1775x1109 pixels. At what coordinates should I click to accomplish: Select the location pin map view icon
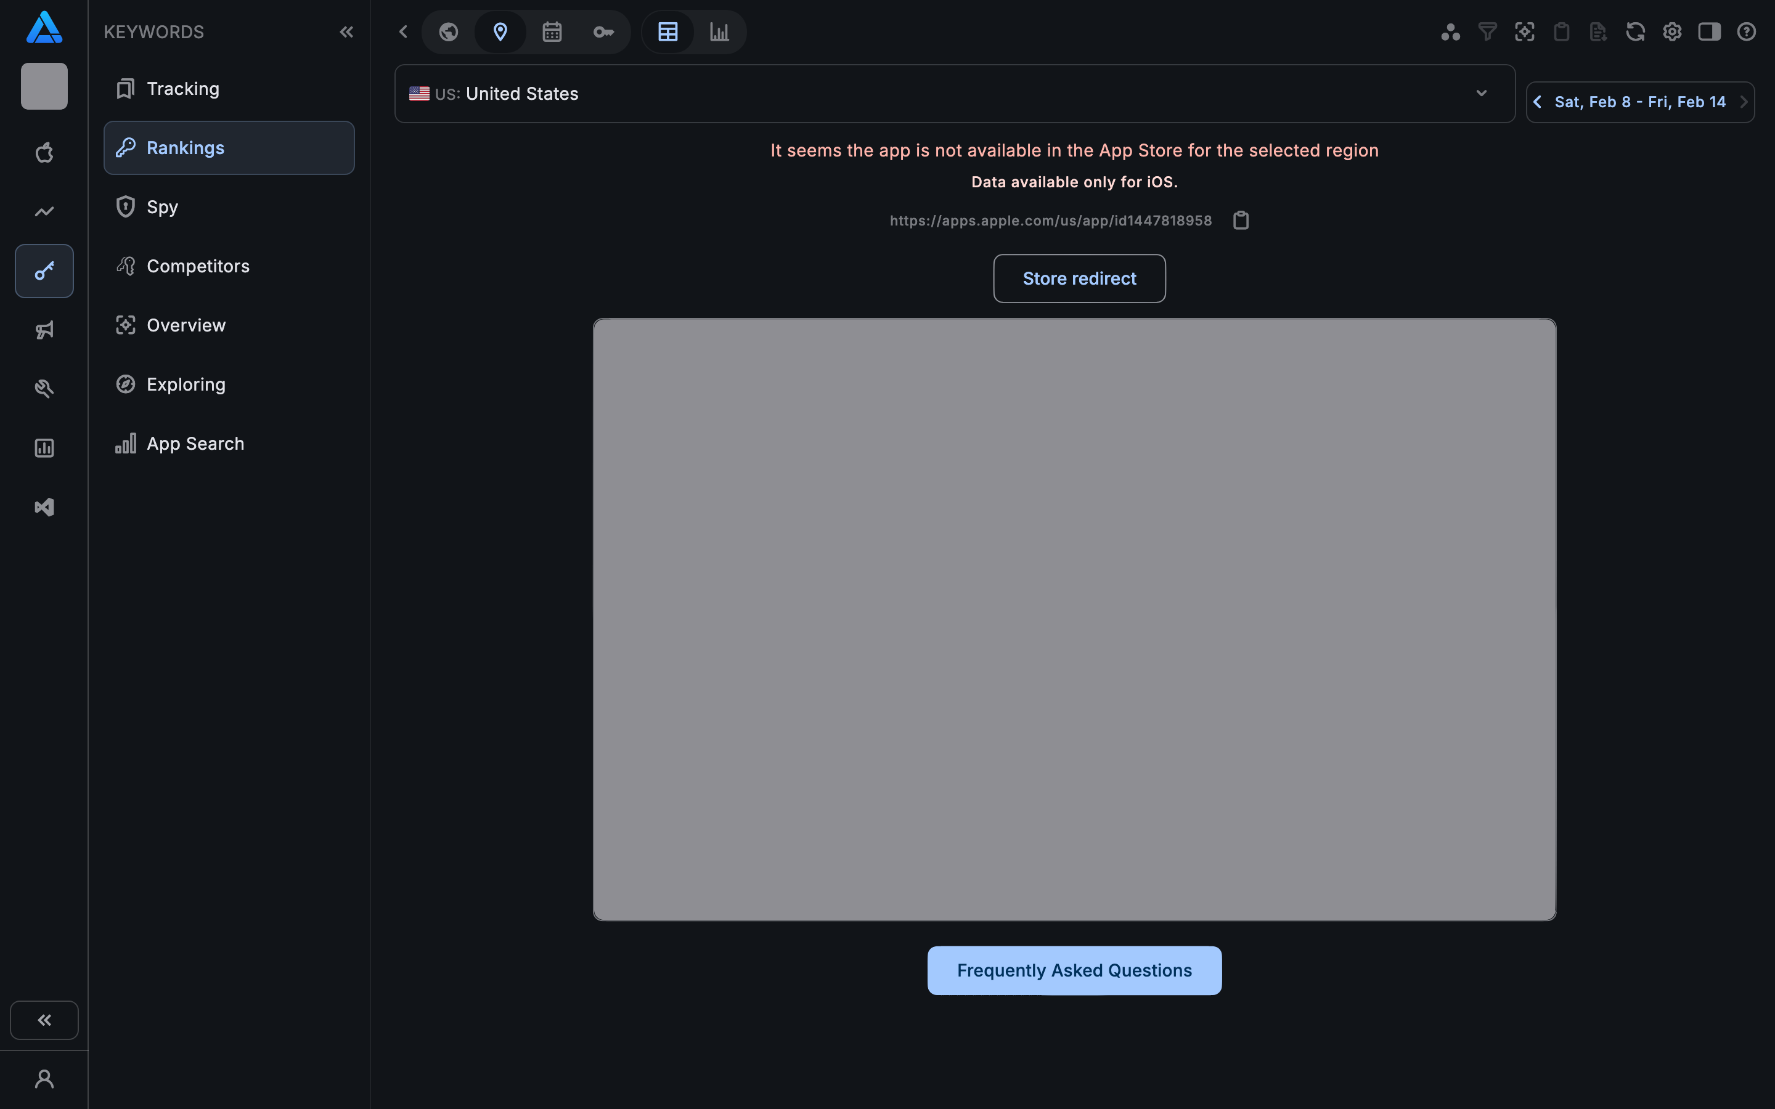click(x=500, y=31)
